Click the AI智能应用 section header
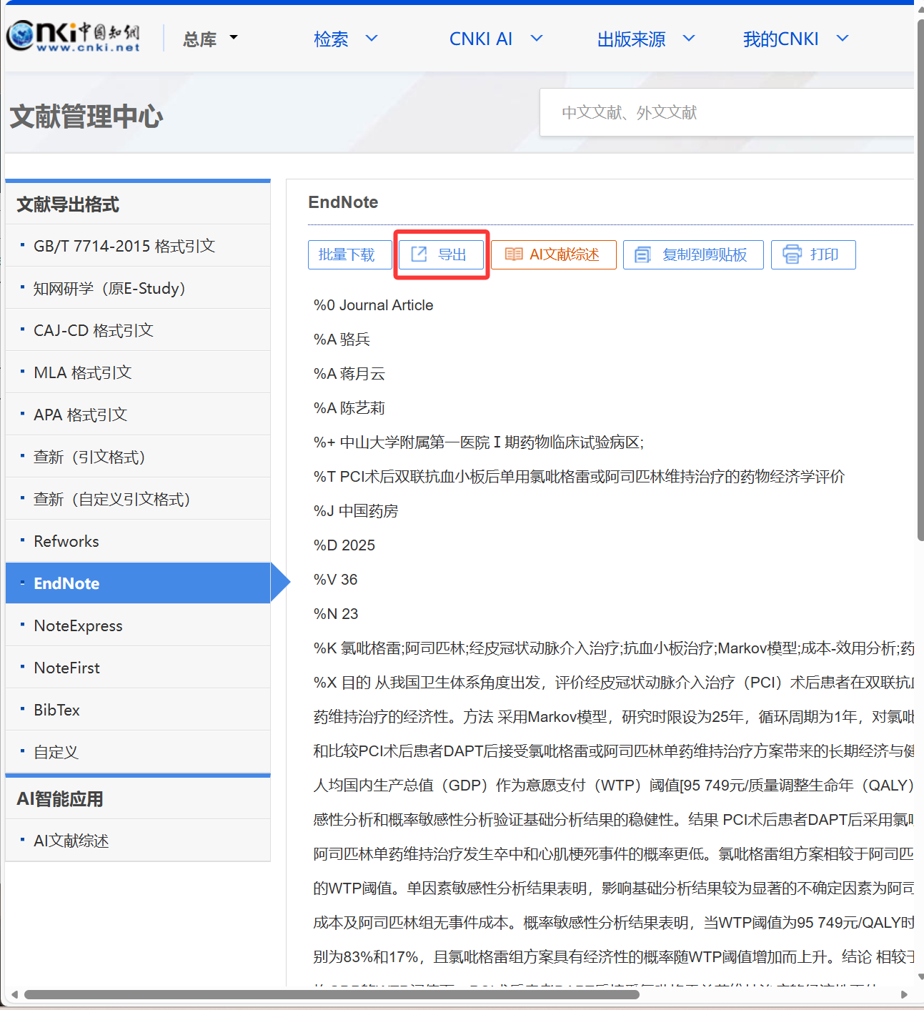 pyautogui.click(x=60, y=799)
